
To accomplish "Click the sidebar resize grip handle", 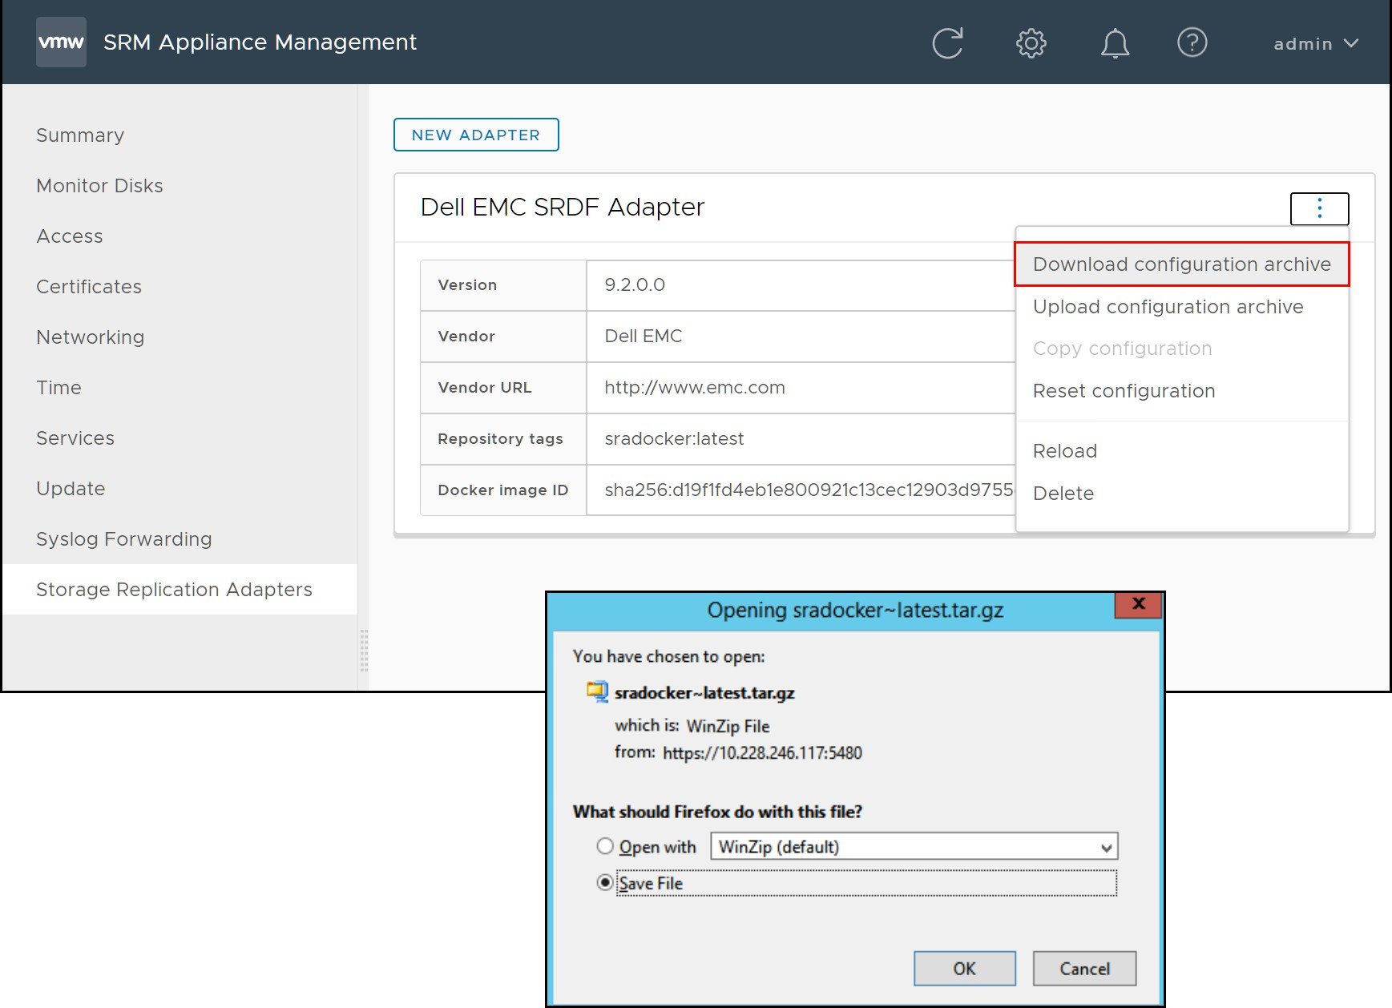I will (x=364, y=650).
